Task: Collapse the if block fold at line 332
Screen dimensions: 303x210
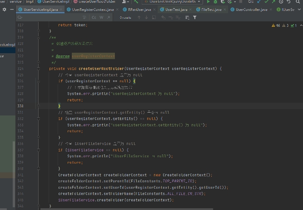Action: click(38, 119)
